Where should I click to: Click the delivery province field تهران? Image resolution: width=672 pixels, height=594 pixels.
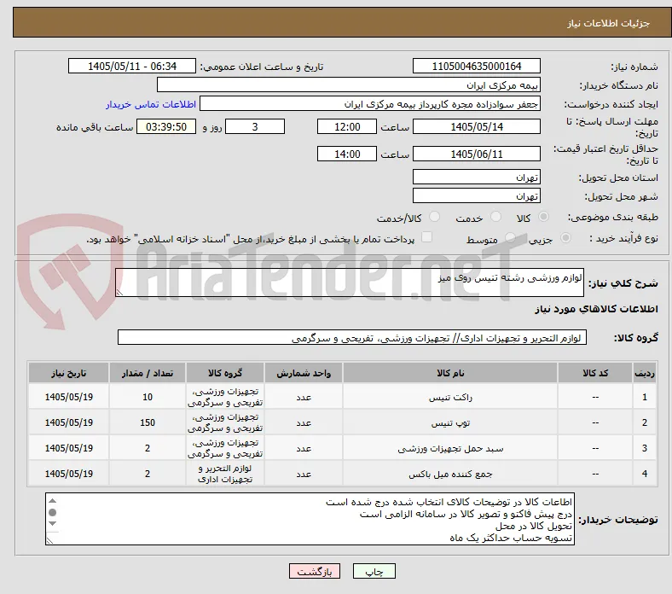click(x=476, y=177)
